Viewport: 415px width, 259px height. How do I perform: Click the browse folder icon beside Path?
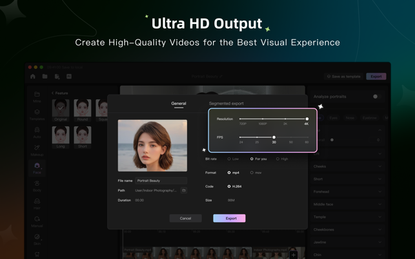click(x=184, y=190)
